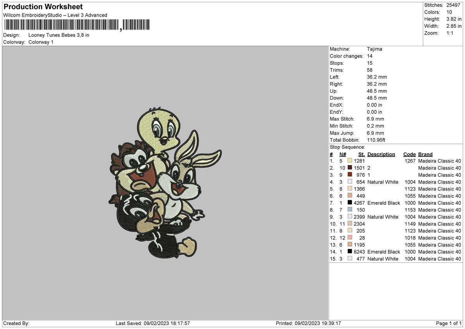The height and width of the screenshot is (329, 465).
Task: Click the yellow swatch in stop 1
Action: click(x=350, y=161)
